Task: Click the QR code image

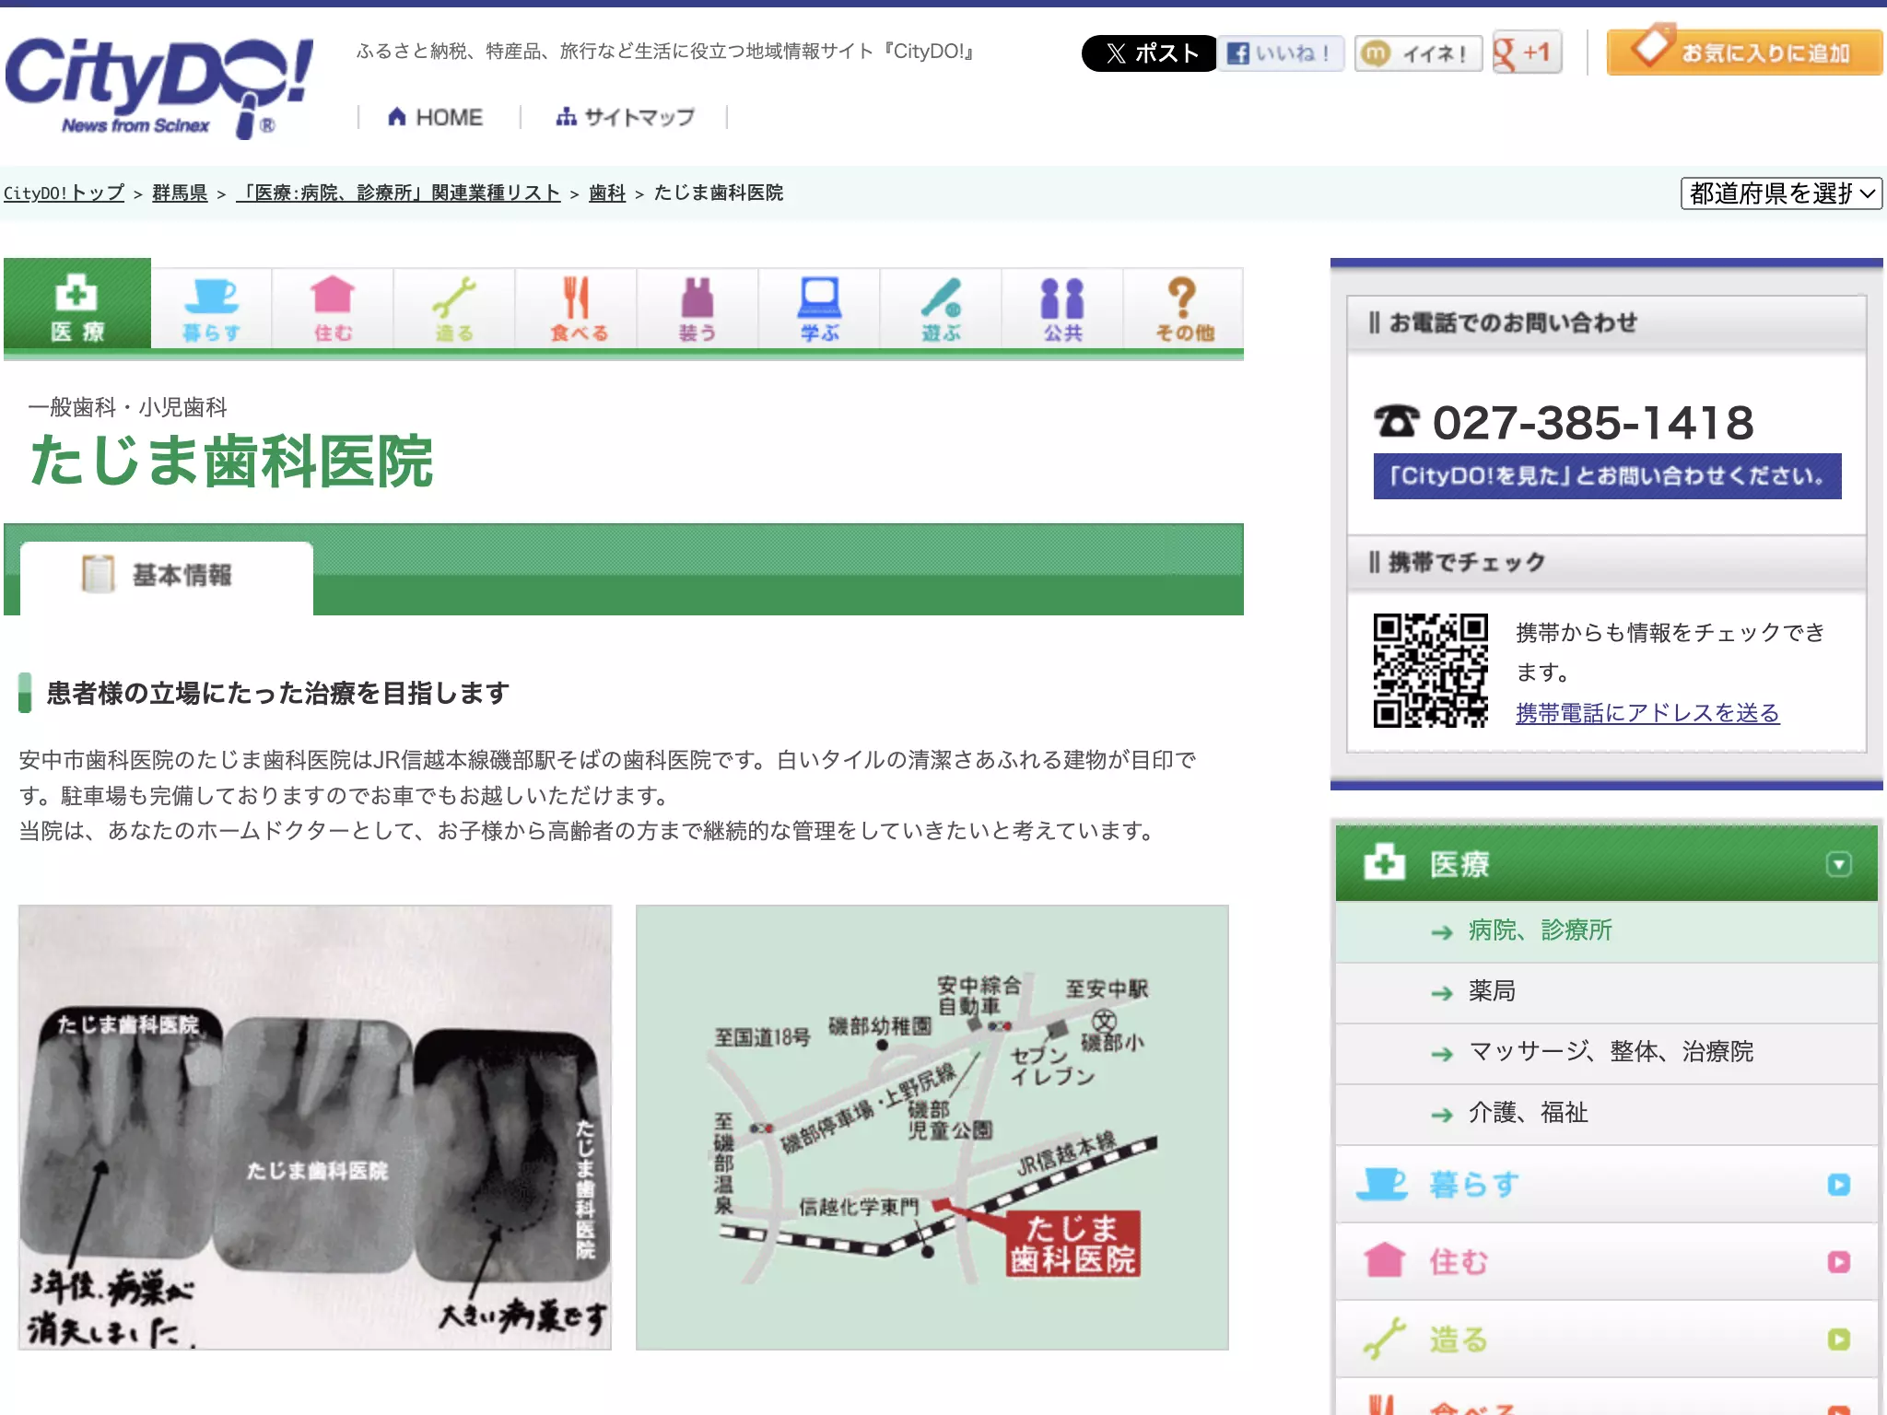Action: click(x=1430, y=671)
